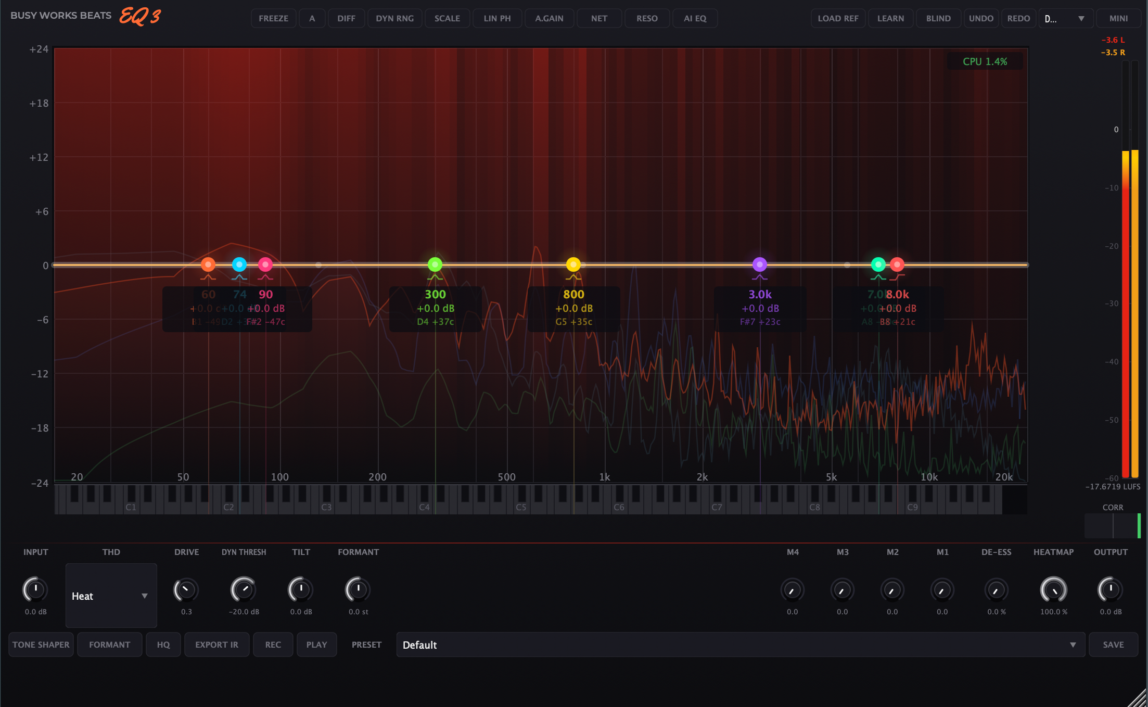Select the purple 3.0k band node
This screenshot has width=1148, height=707.
point(759,264)
